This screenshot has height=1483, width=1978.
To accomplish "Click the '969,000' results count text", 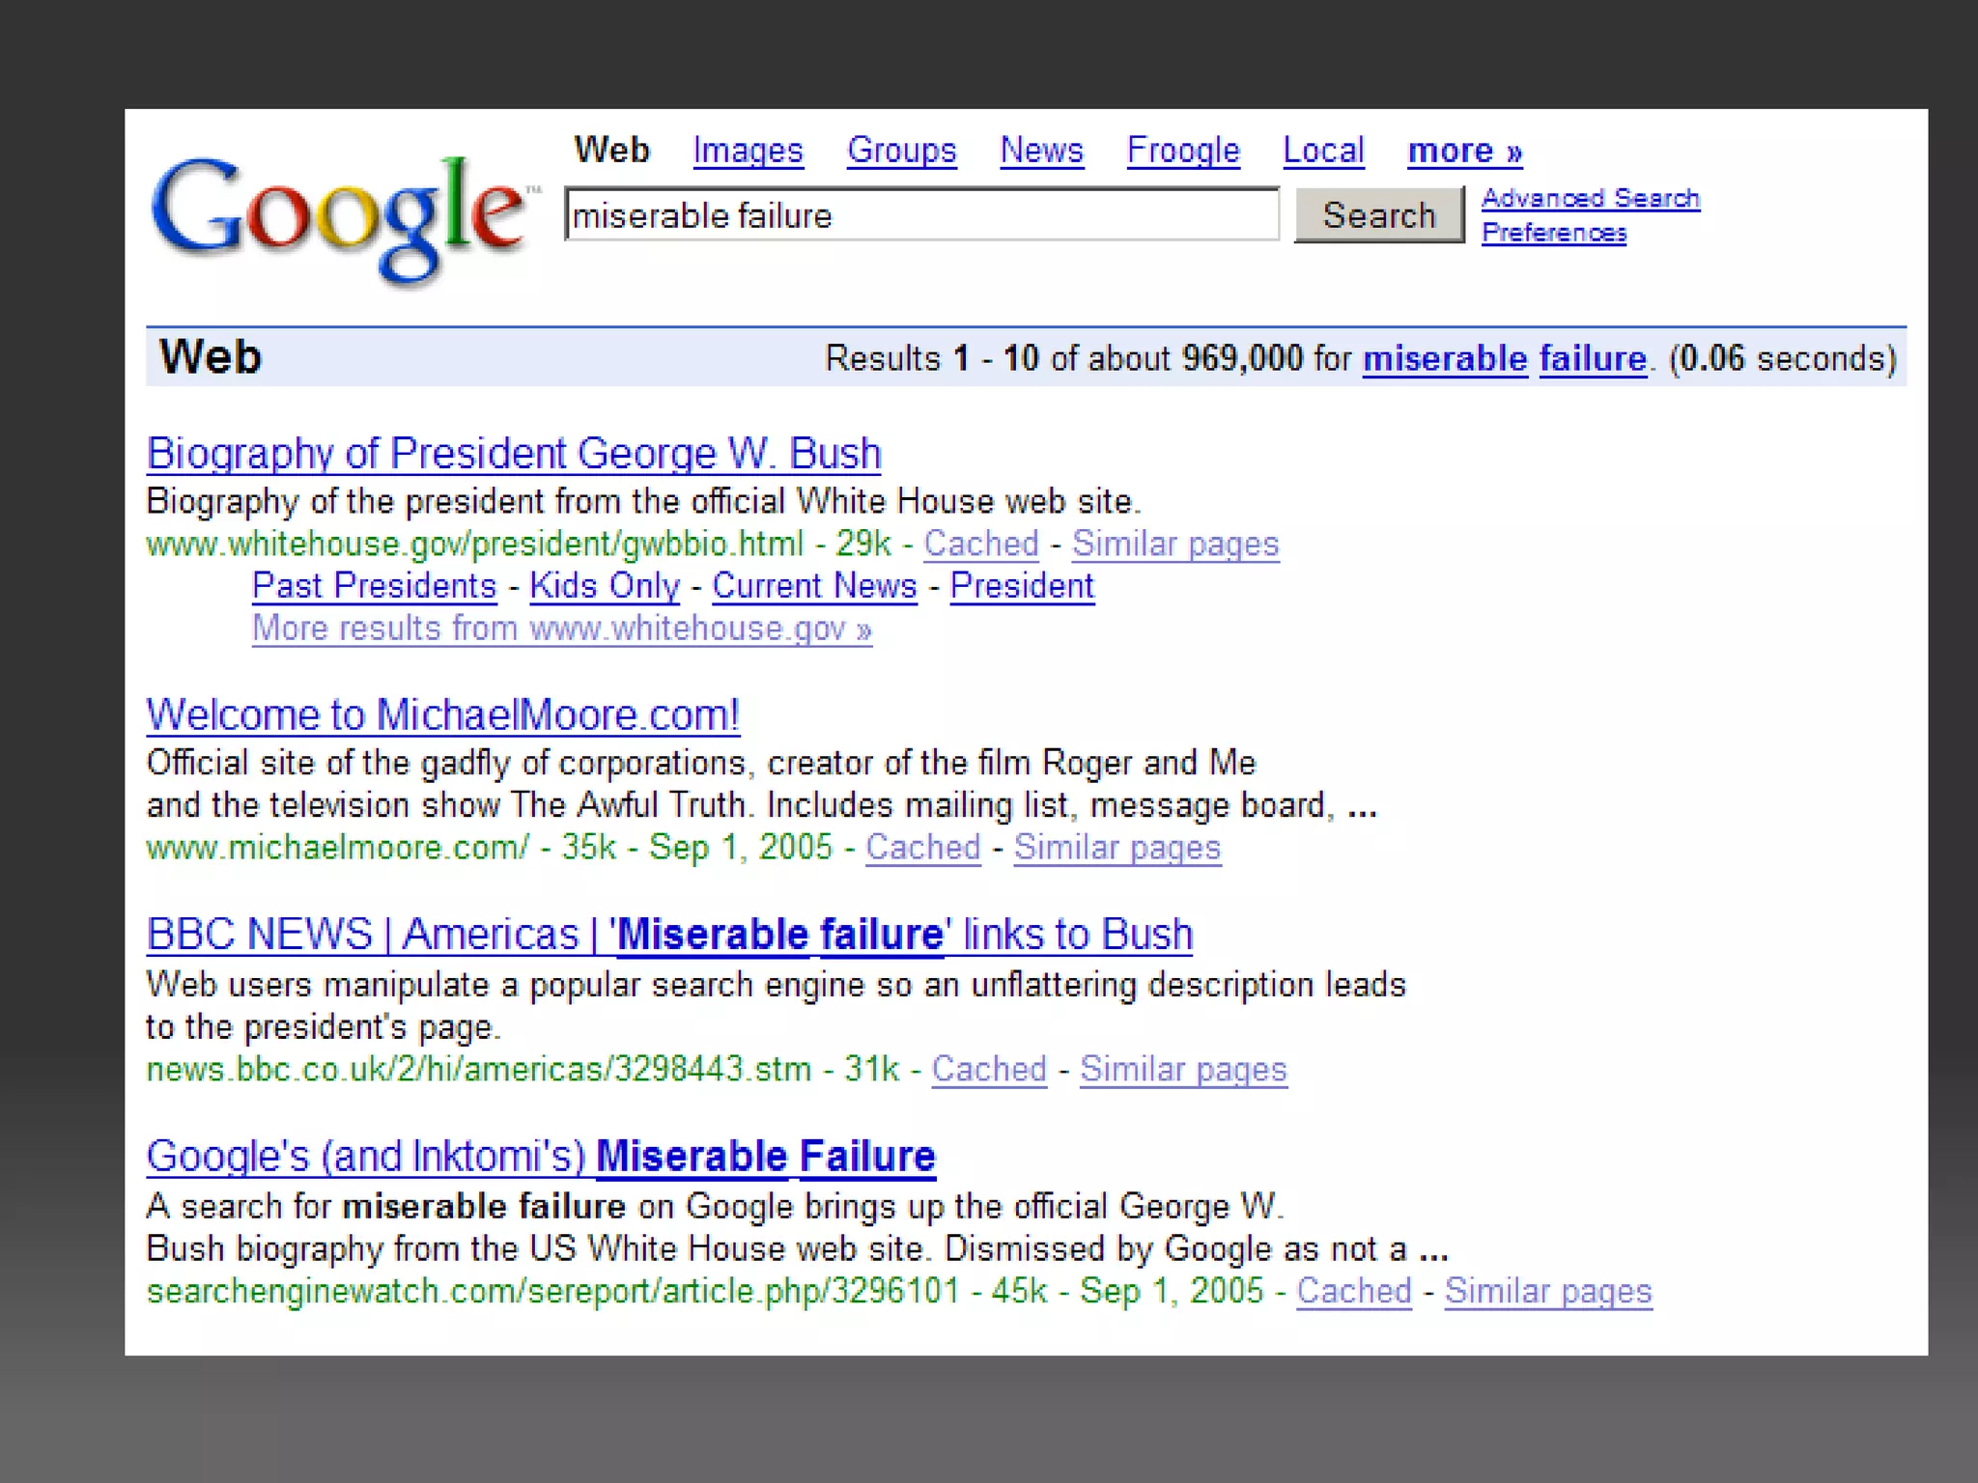I will [1242, 358].
